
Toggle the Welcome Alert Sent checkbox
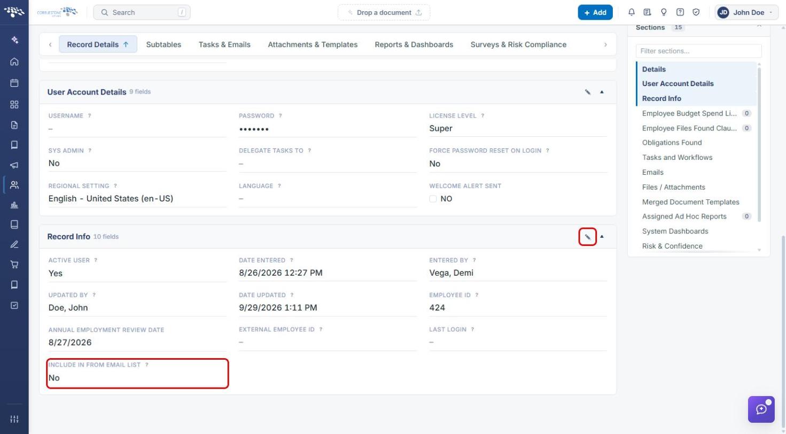pyautogui.click(x=433, y=199)
